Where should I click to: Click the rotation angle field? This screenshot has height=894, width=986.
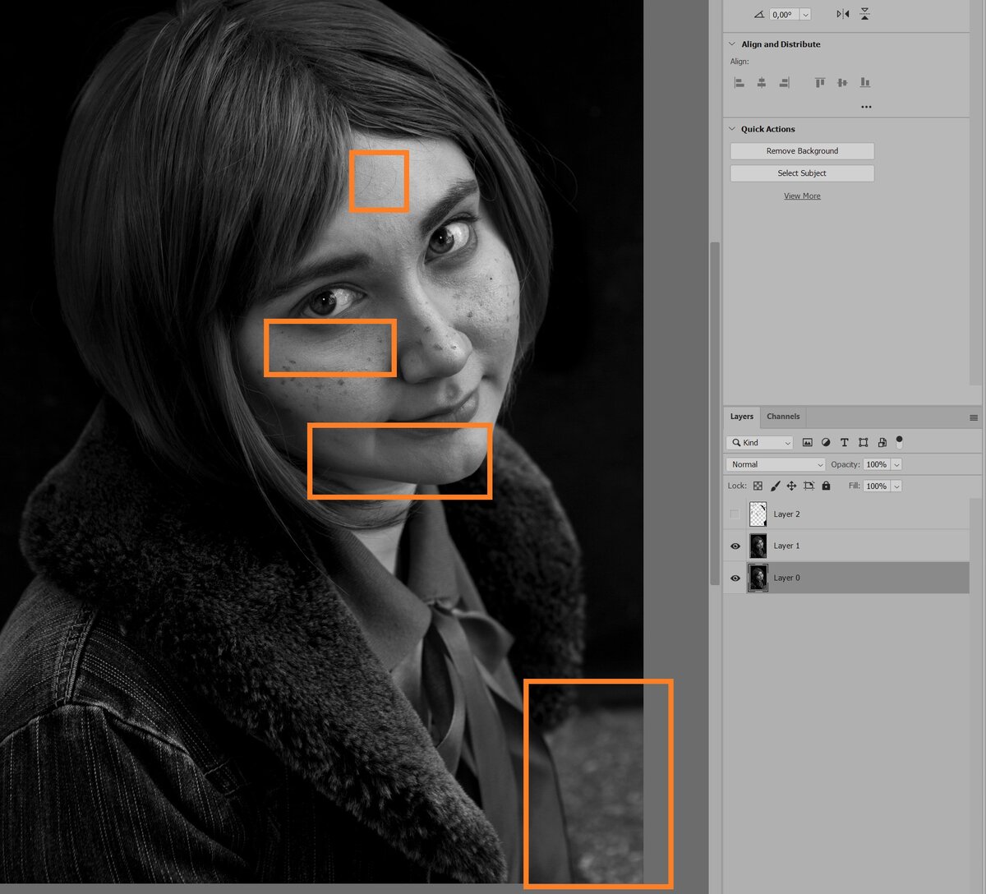pyautogui.click(x=785, y=15)
